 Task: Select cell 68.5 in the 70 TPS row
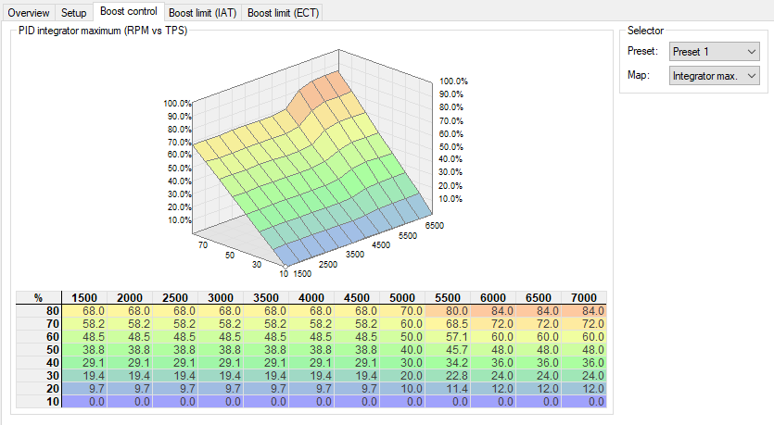tap(448, 324)
